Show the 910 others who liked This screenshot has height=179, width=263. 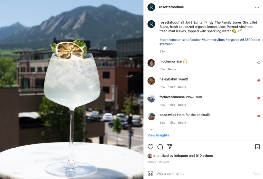tap(204, 156)
